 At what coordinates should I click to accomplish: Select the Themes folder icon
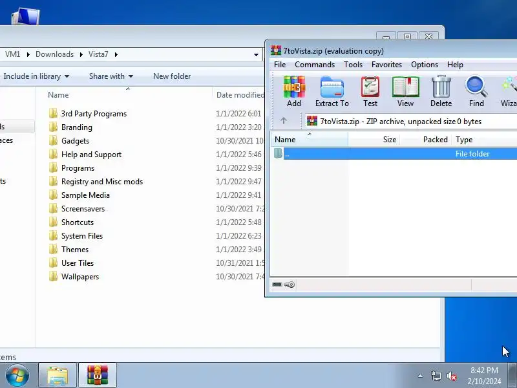[x=53, y=250]
